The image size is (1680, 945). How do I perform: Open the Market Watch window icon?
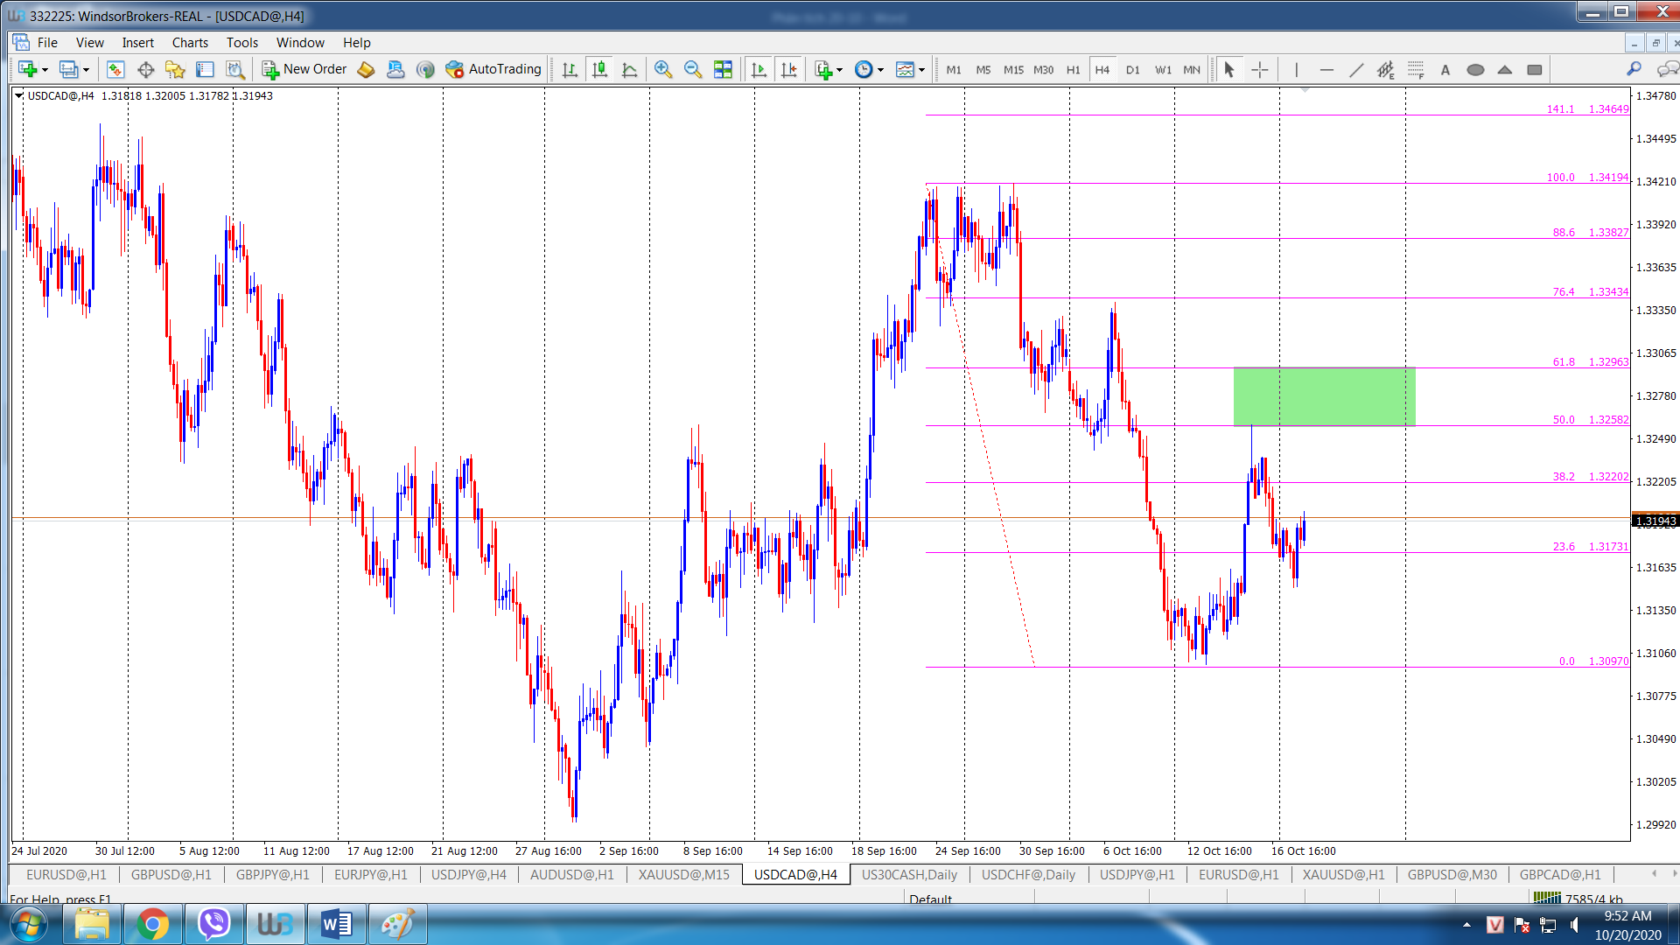coord(115,69)
